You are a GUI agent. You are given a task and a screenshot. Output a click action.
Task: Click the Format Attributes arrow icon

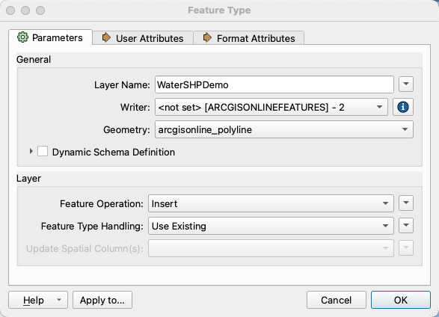207,37
